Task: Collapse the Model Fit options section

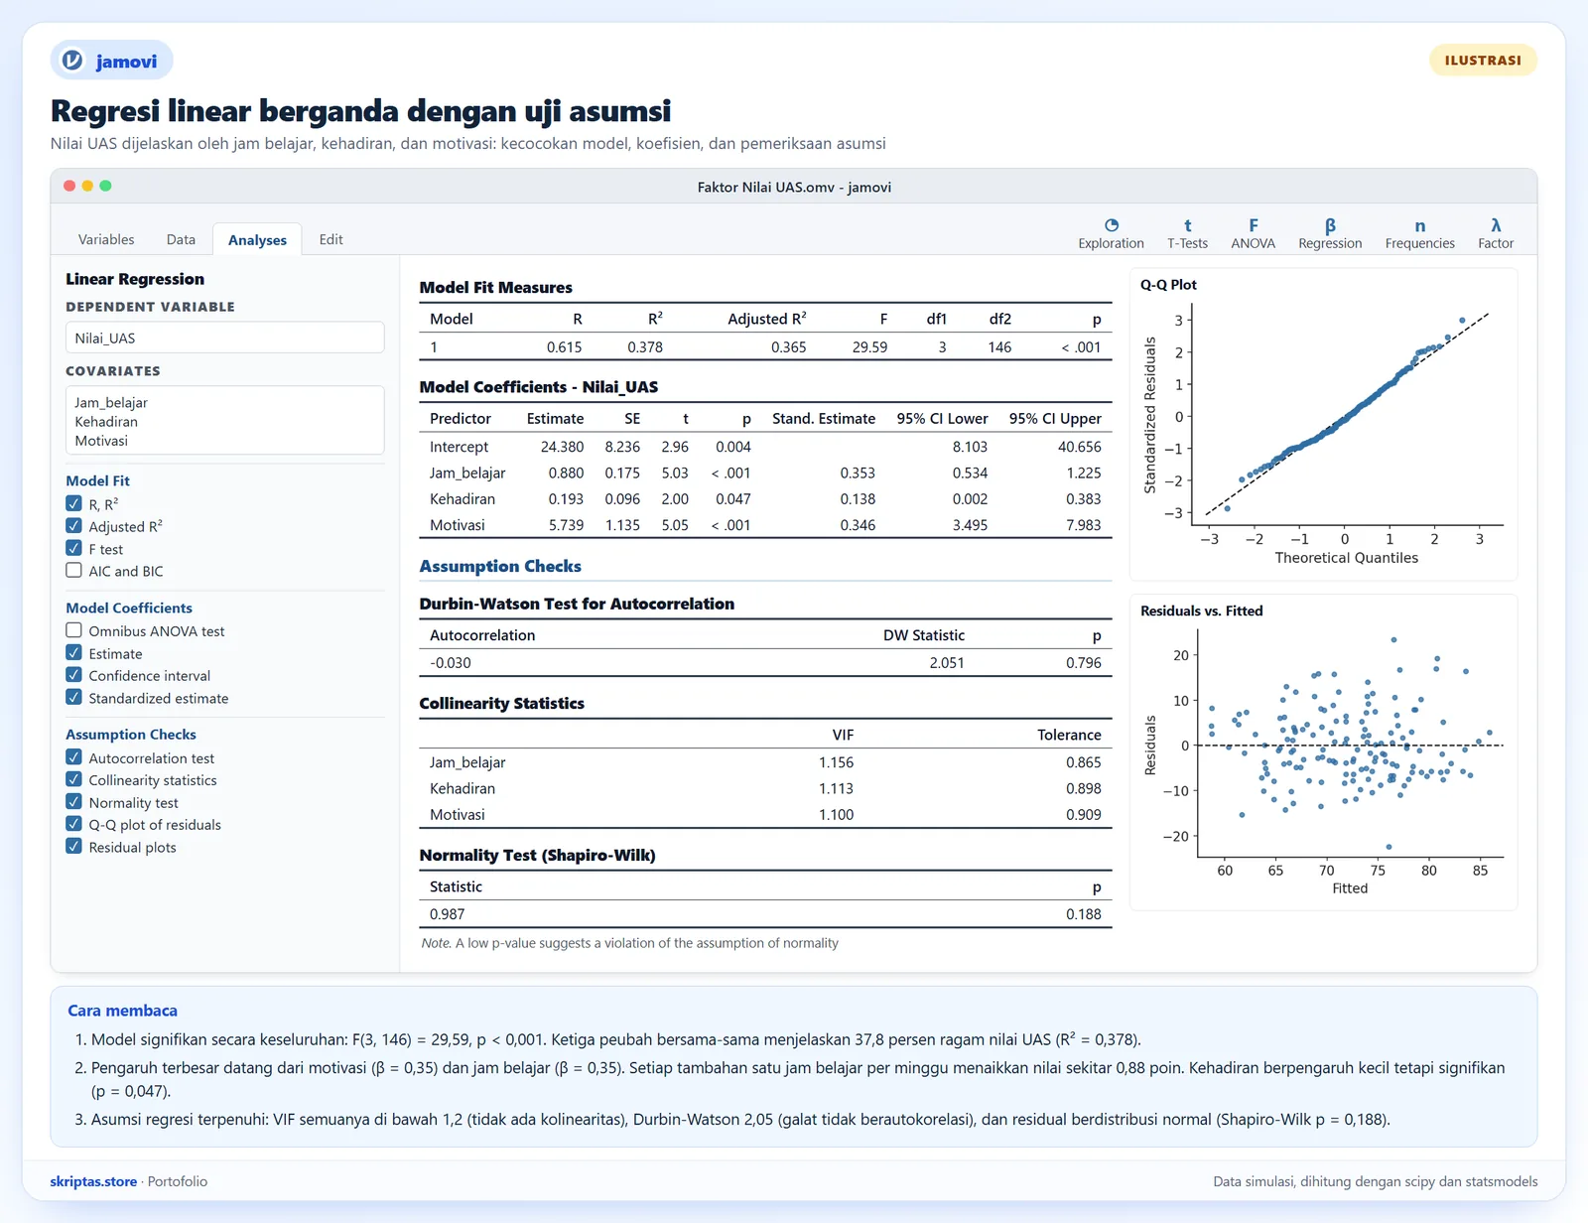Action: pyautogui.click(x=97, y=480)
